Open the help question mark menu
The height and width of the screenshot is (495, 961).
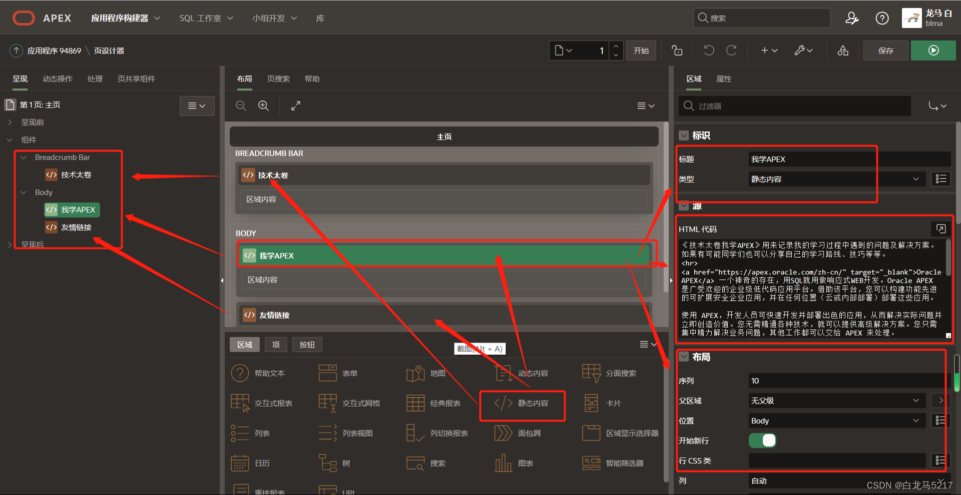click(x=882, y=18)
